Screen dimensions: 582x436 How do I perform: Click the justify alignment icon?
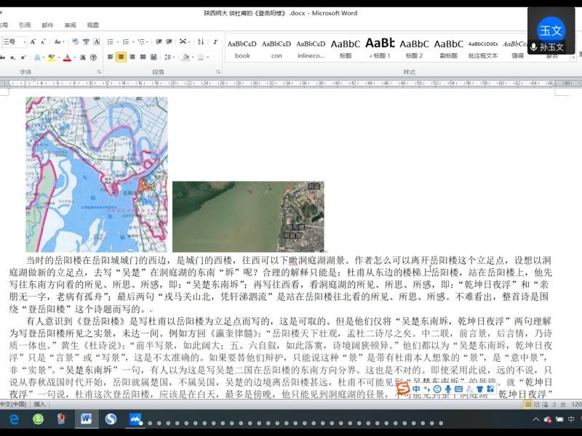point(143,57)
